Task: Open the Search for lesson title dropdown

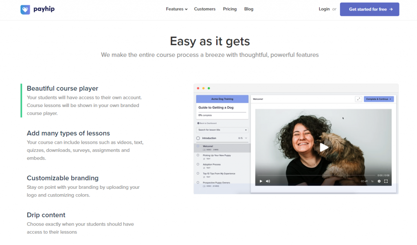Action: (222, 130)
